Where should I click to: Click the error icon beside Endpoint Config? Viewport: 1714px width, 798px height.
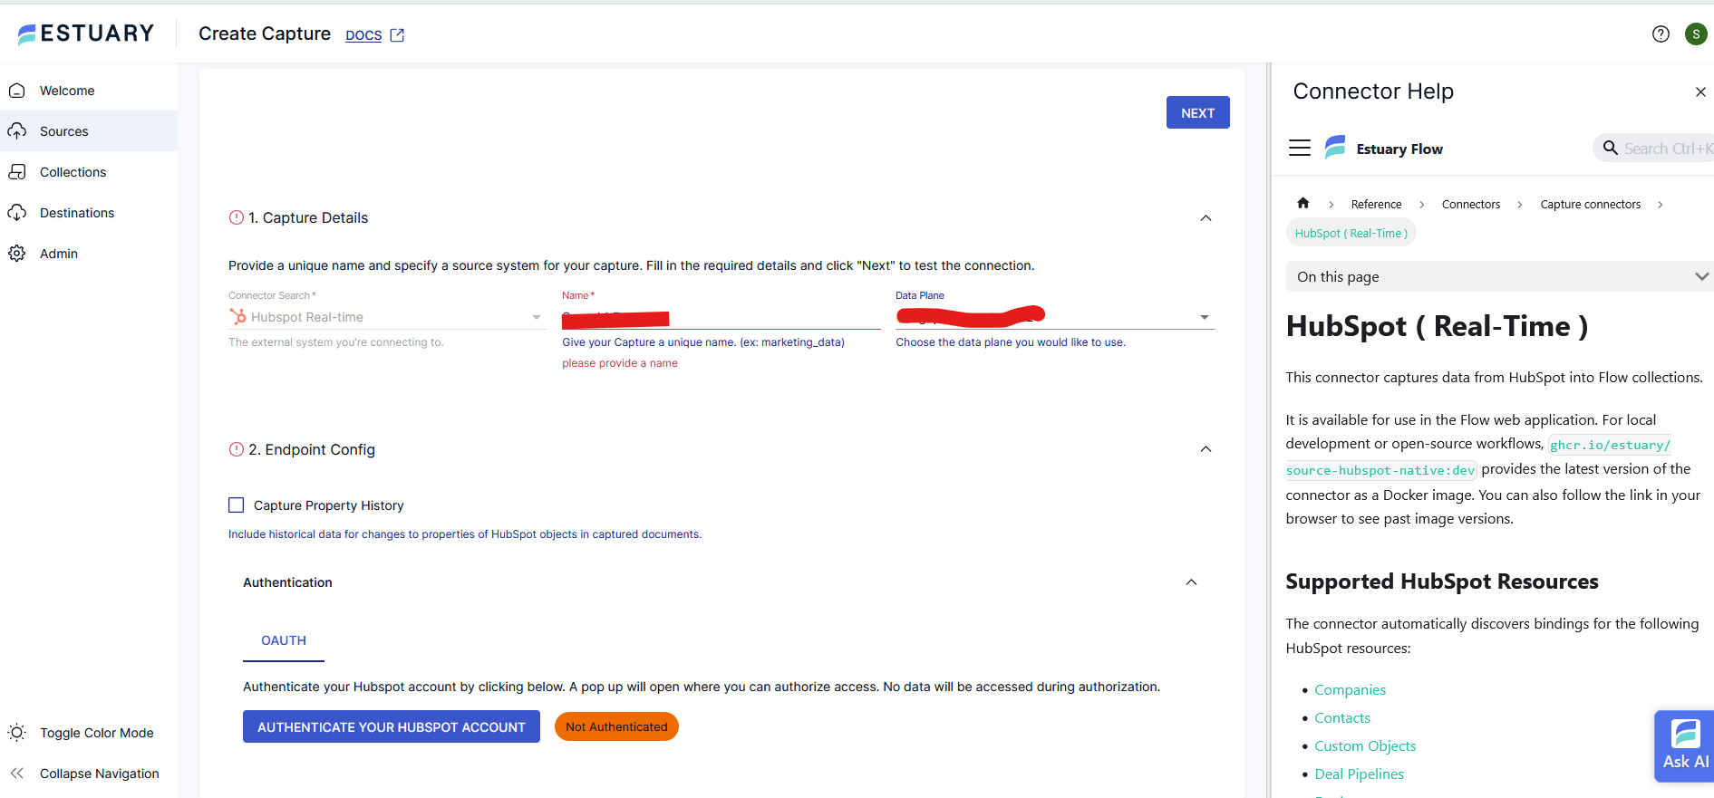[237, 449]
